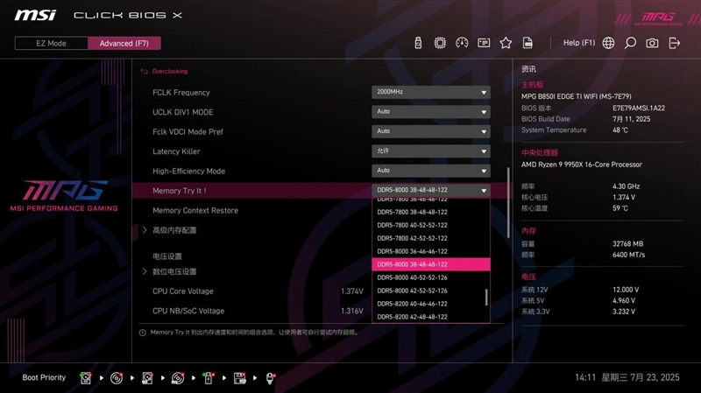Click the settings panel vertical scrollbar

(x=508, y=203)
